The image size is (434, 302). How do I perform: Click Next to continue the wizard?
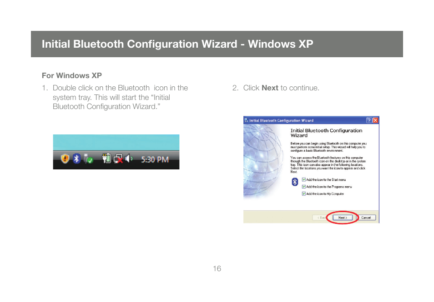tap(343, 218)
